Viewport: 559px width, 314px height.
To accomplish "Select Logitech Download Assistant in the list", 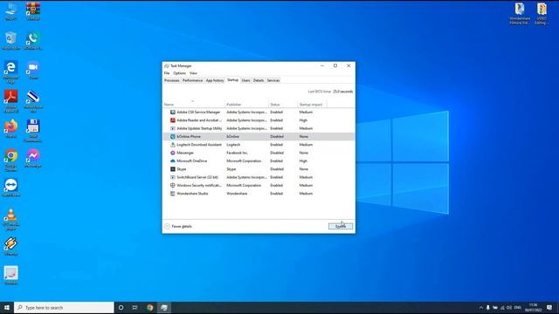I will (259, 145).
